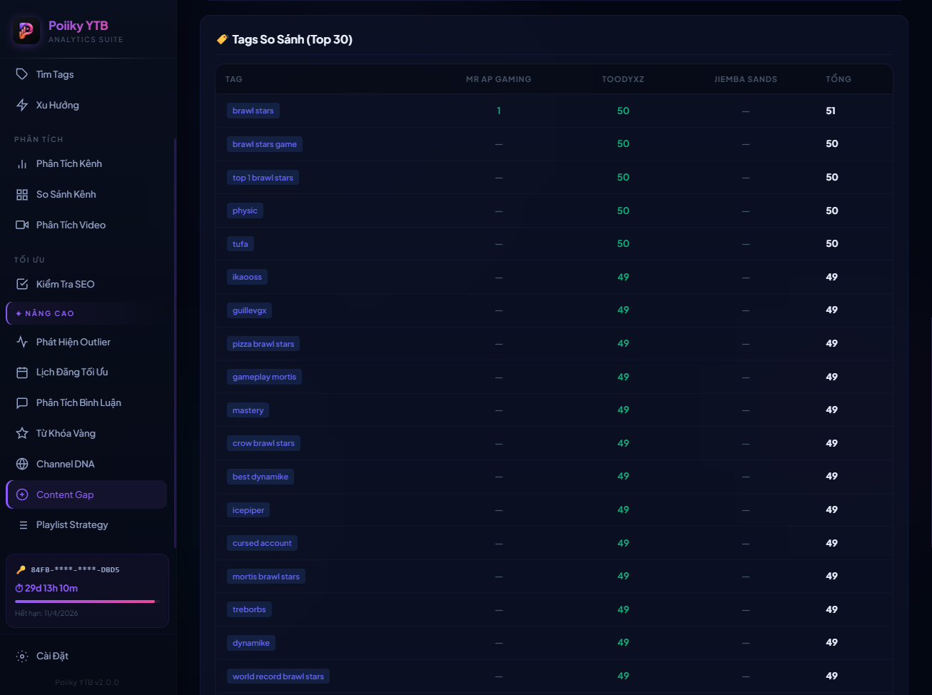Click the grid icon for So Sánh Kênh

pos(22,195)
